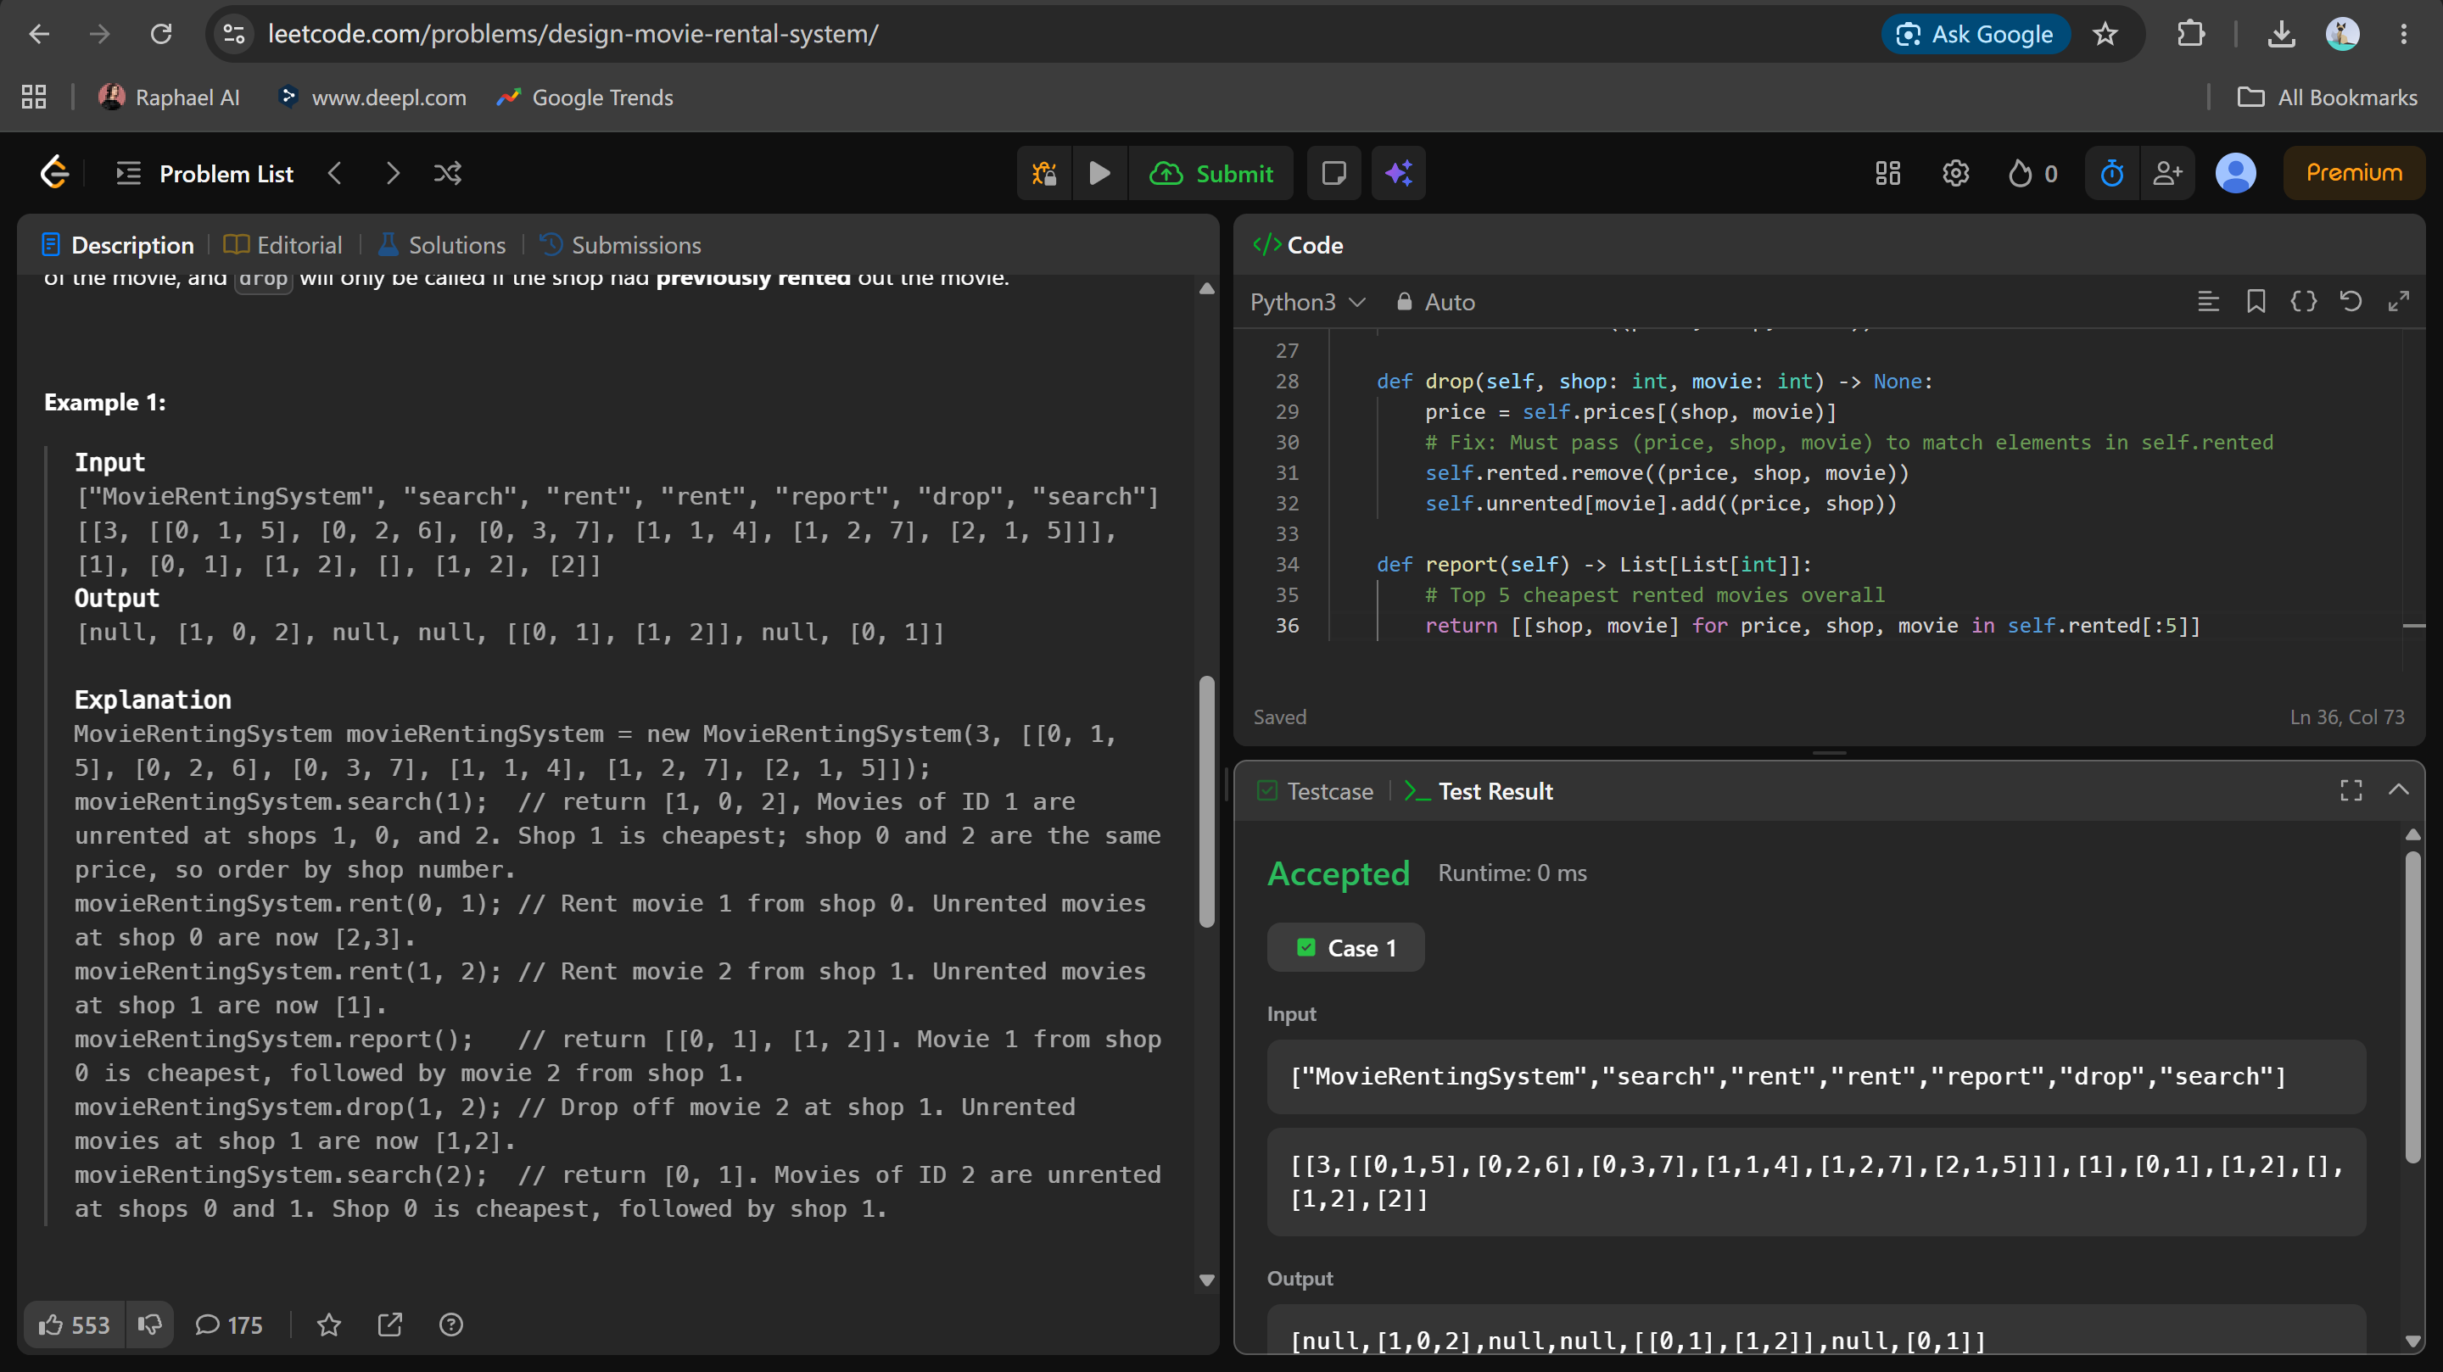Screen dimensions: 2443x1372
Task: Switch to the Description tab
Action: click(118, 246)
